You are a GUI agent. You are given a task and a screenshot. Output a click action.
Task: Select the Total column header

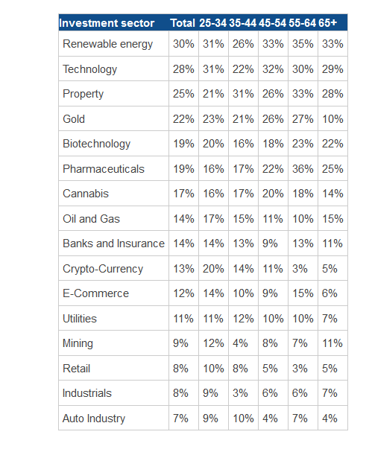[183, 23]
